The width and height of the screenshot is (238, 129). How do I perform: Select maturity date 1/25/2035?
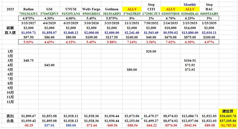[209, 23]
